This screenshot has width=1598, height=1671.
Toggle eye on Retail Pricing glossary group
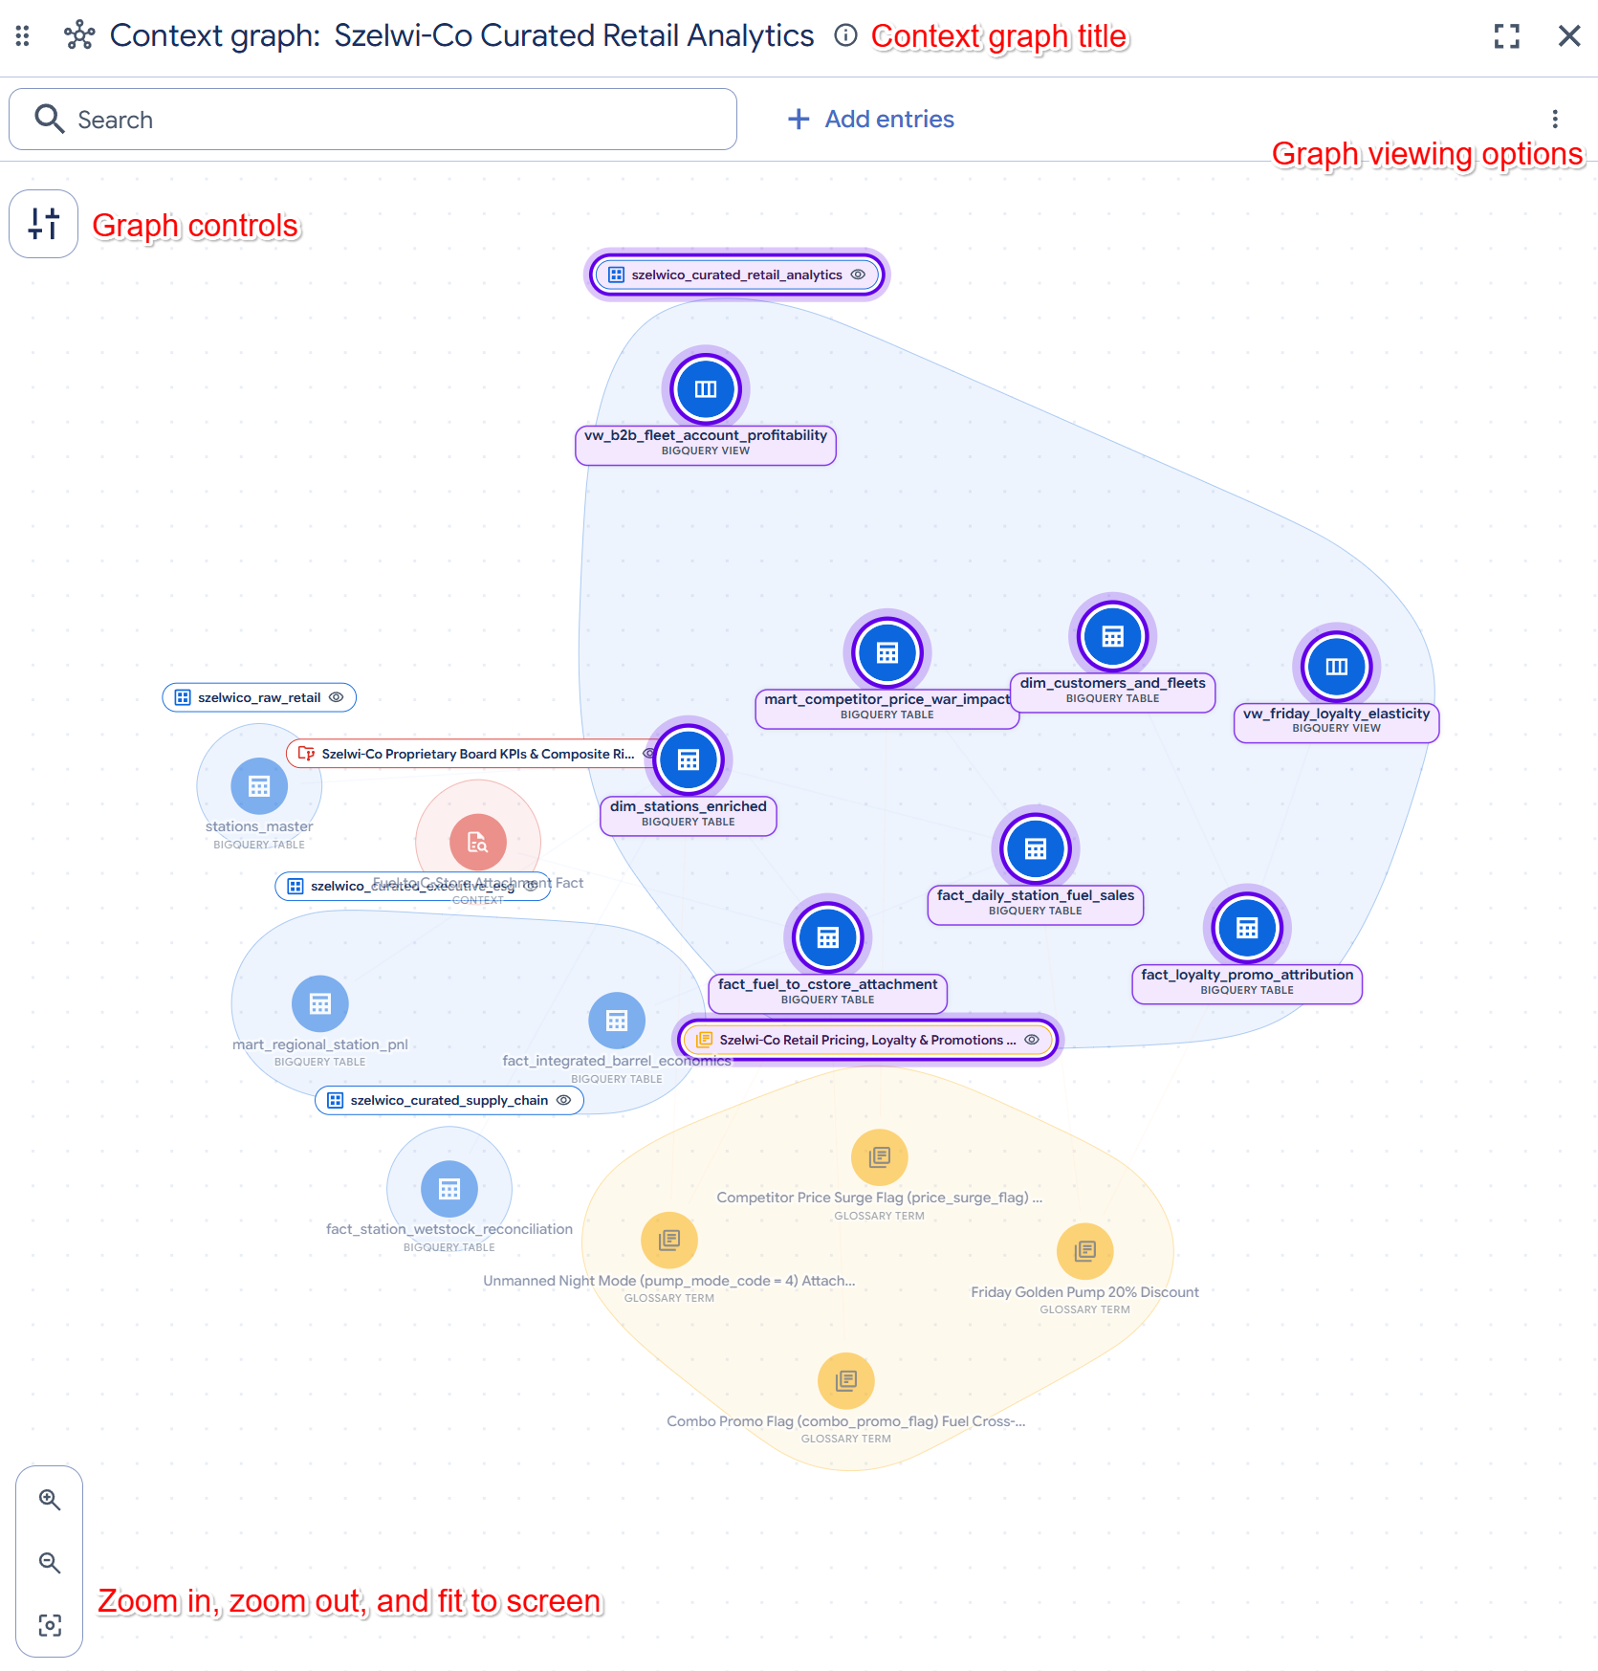pyautogui.click(x=1032, y=1040)
